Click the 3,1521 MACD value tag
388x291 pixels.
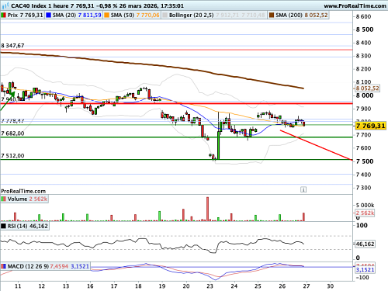pyautogui.click(x=365, y=270)
